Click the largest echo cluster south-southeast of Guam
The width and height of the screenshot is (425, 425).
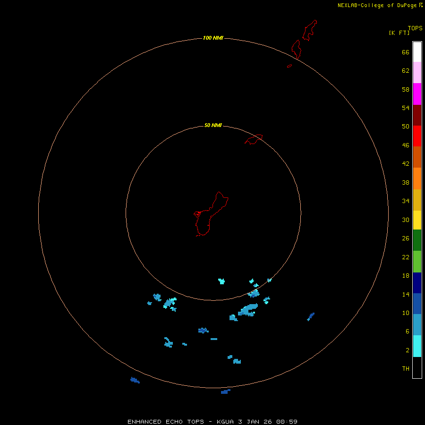coord(248,310)
